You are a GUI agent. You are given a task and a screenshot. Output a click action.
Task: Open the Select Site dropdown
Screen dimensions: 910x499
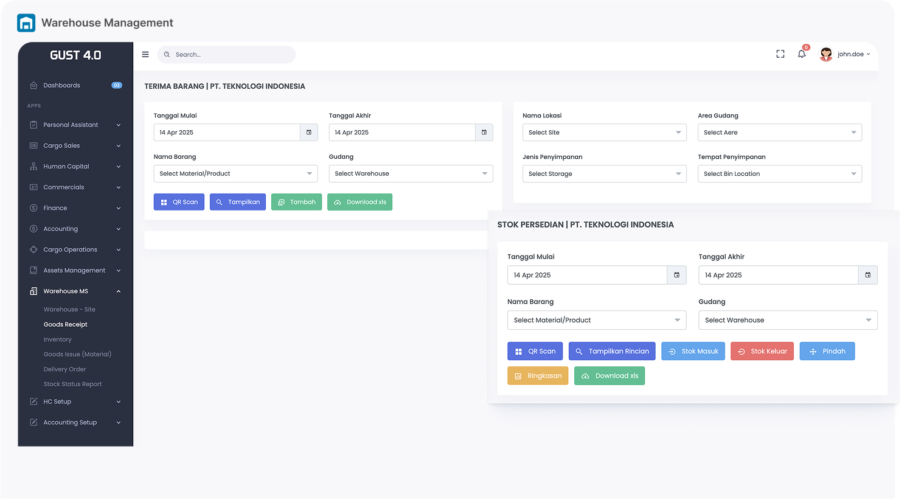604,133
